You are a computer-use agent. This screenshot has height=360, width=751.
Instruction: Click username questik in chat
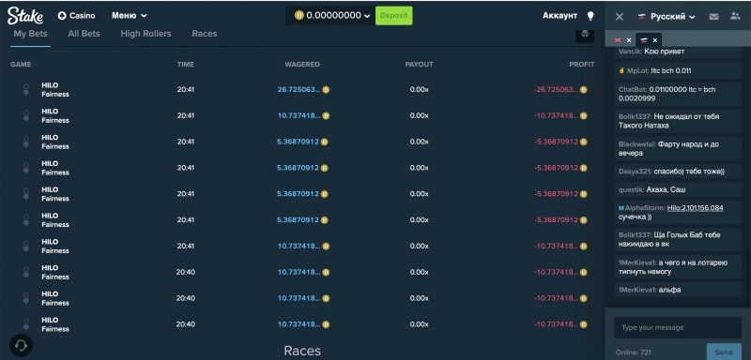tap(631, 189)
